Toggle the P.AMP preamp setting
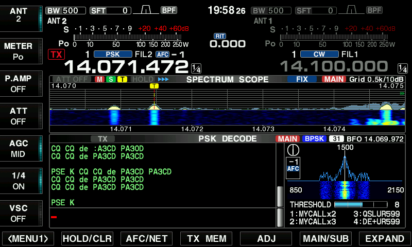Screen dimensions: 412x247 (x=19, y=83)
